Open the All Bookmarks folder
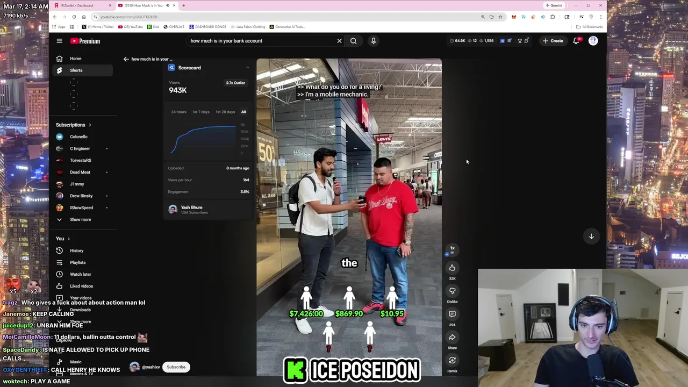This screenshot has height=387, width=688. 589,27
